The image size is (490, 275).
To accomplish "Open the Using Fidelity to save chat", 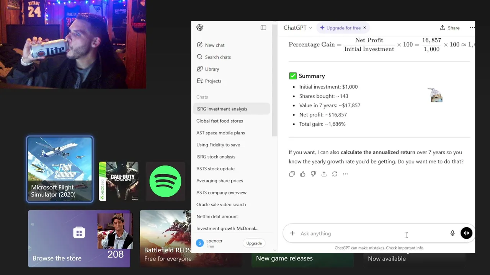I will (x=232, y=145).
